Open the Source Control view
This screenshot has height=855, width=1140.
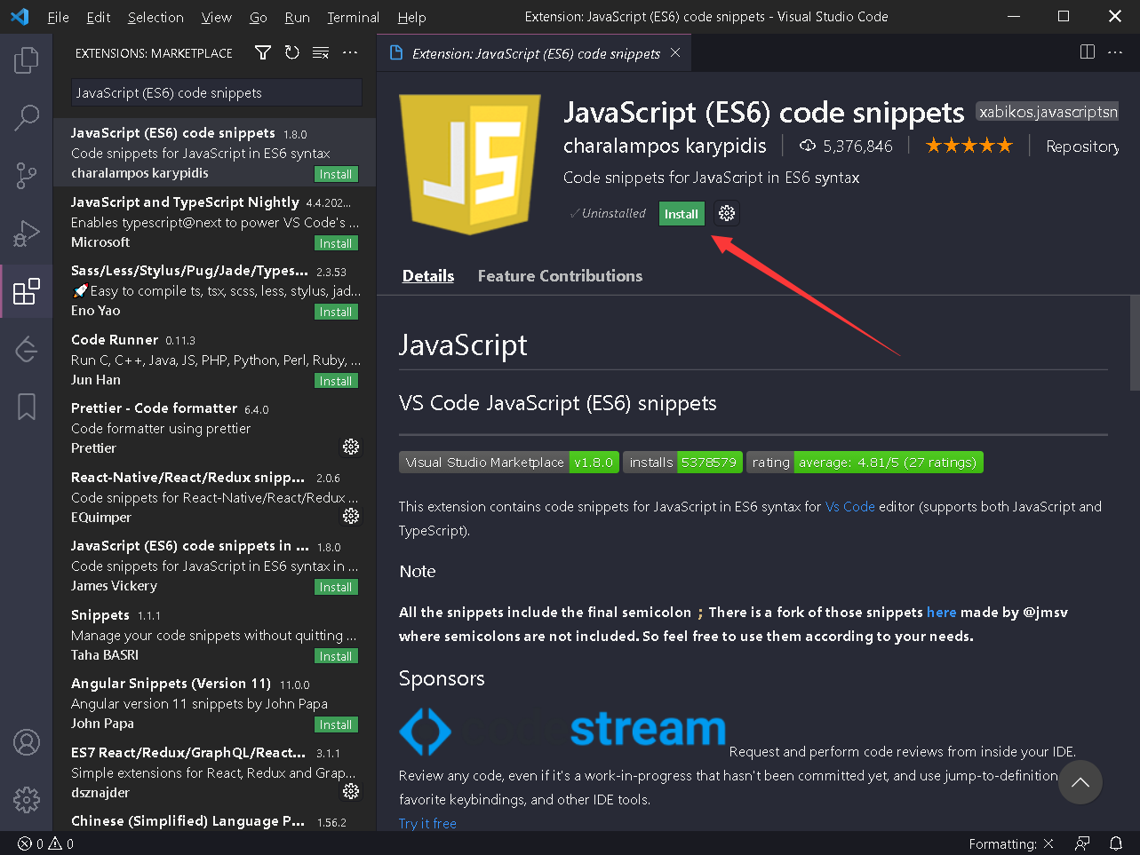tap(27, 175)
